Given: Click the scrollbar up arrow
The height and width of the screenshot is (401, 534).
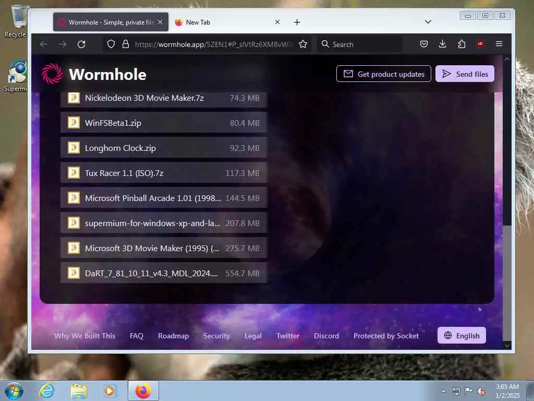Looking at the screenshot, I should coord(507,59).
